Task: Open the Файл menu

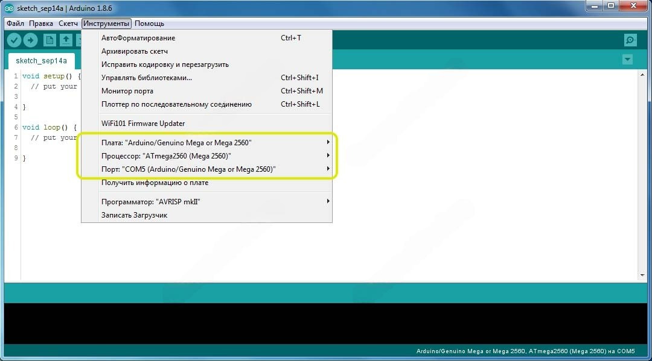Action: 16,24
